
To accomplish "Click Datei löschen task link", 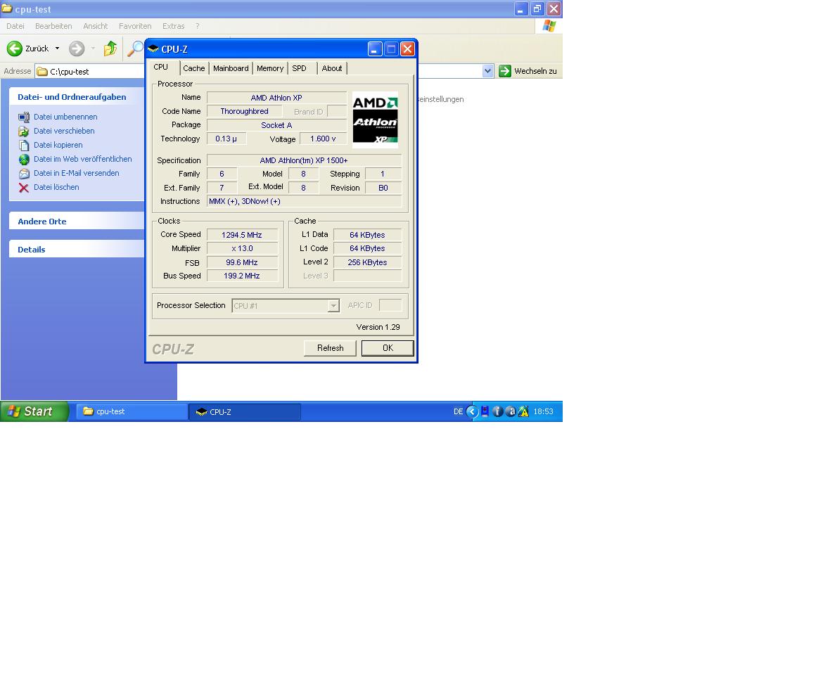I will 56,187.
